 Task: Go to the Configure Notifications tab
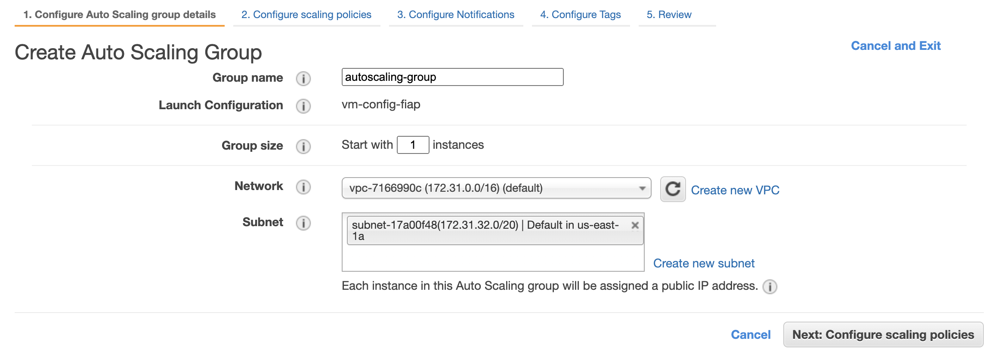[x=455, y=15]
